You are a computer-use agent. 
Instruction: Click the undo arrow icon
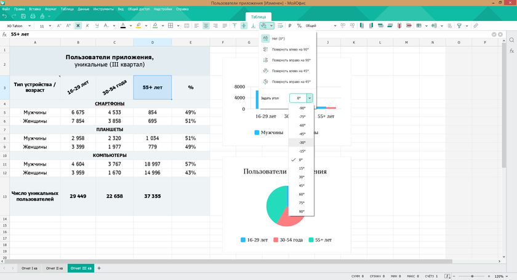tap(5, 17)
